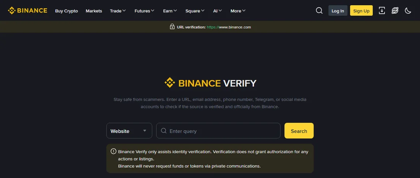This screenshot has height=178, width=420.
Task: Click the https://www.binance.com verification URL
Action: coord(229,27)
